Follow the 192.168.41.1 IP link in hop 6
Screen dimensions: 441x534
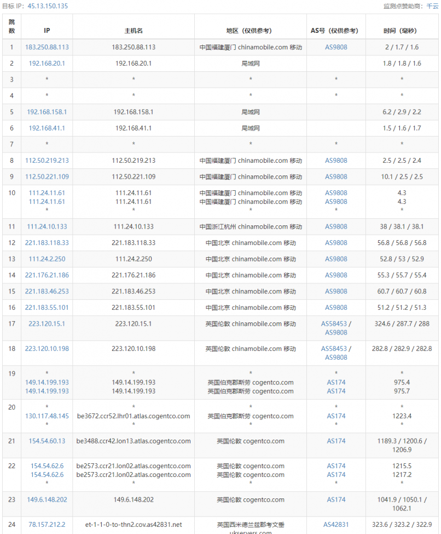click(47, 128)
